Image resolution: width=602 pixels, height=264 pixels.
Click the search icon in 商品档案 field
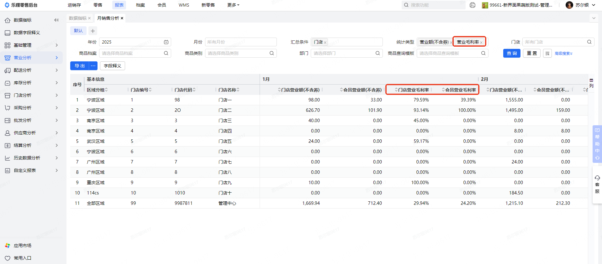[x=166, y=53]
